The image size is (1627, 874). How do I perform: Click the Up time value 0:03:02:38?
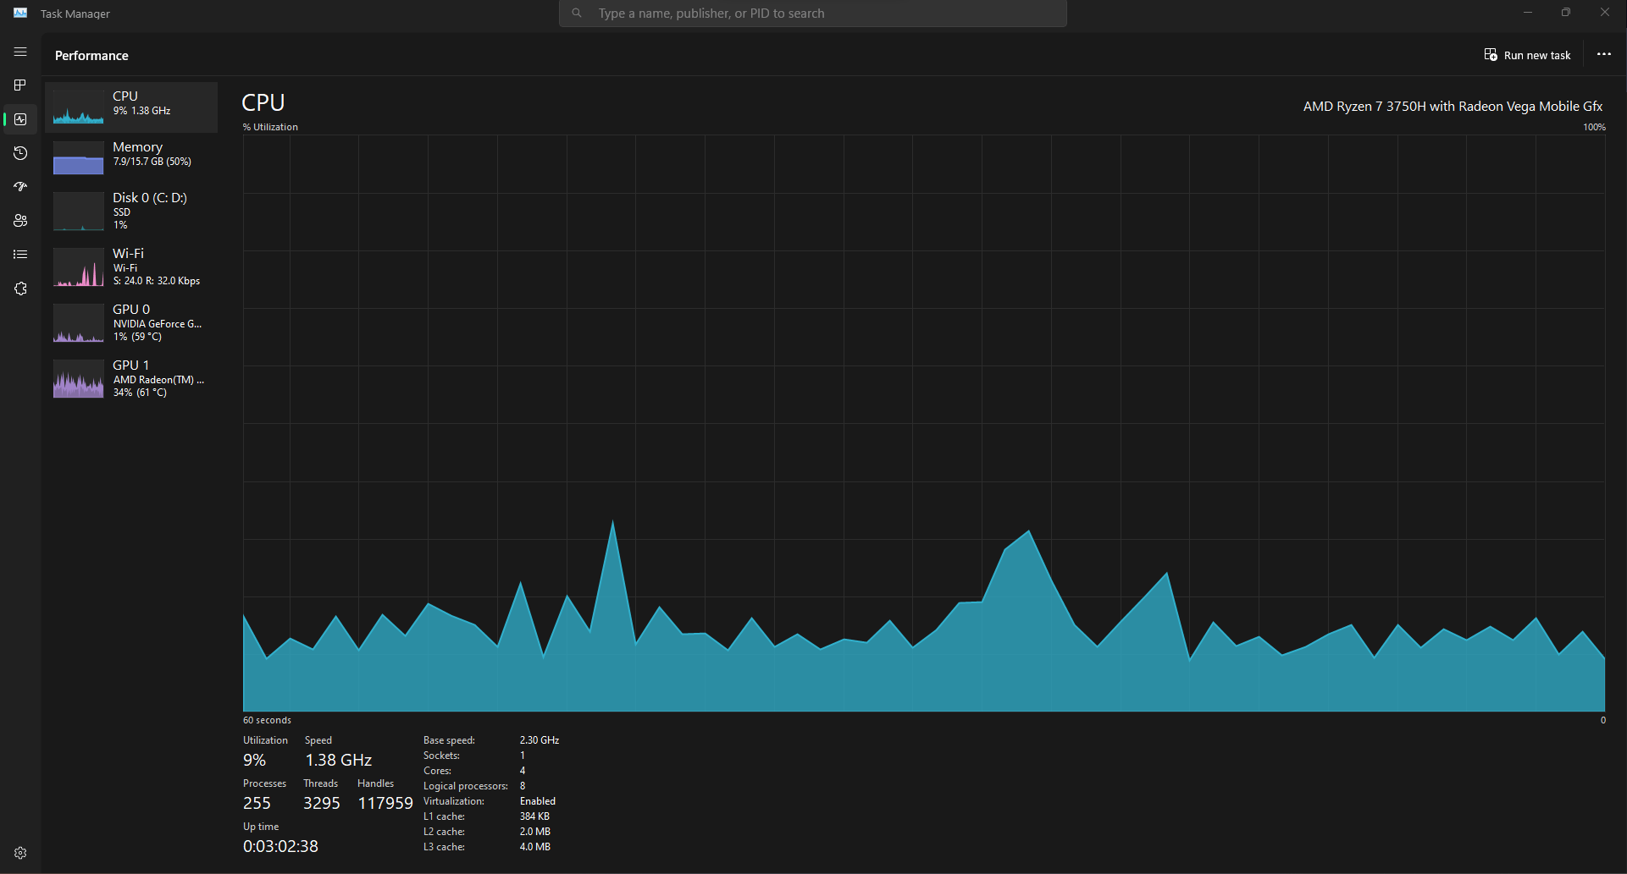(x=280, y=846)
